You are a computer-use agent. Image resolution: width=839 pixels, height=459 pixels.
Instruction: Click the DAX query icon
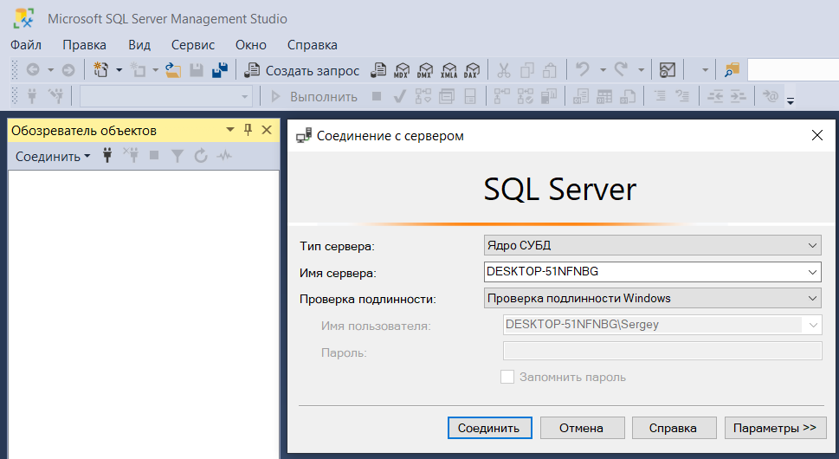pyautogui.click(x=472, y=70)
